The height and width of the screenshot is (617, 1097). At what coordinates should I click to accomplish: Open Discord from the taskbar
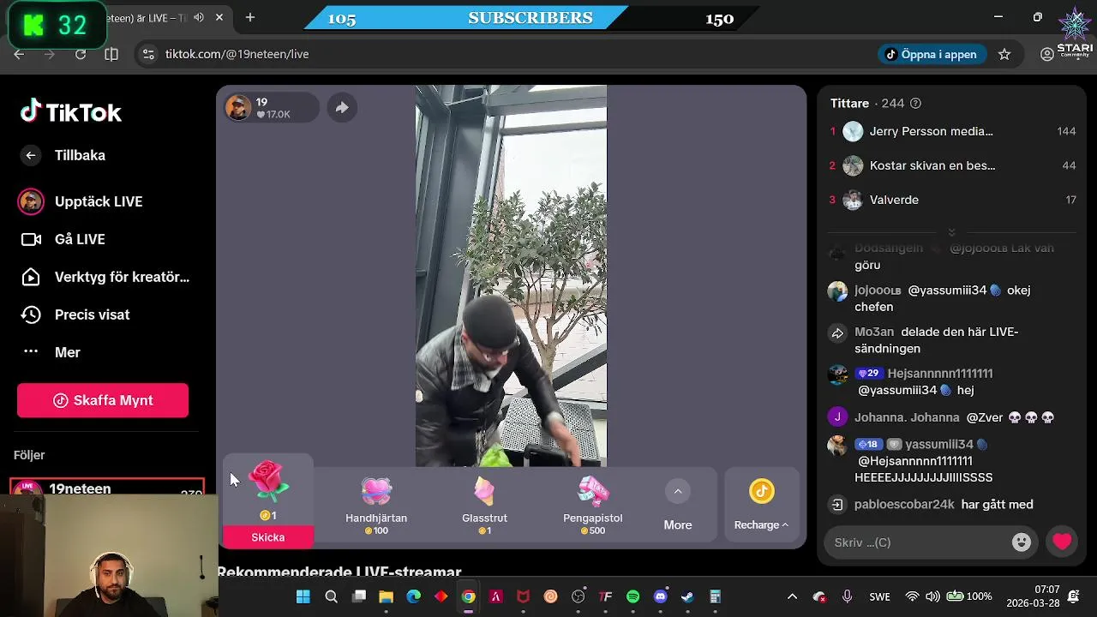(x=660, y=596)
